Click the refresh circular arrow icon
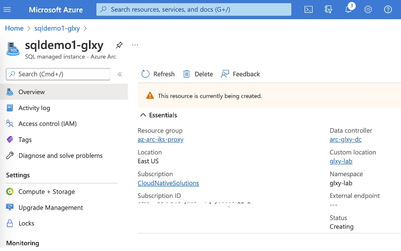 (x=145, y=74)
